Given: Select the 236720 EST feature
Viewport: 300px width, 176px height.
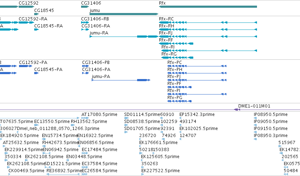Looking at the screenshot, I should 140,139.
